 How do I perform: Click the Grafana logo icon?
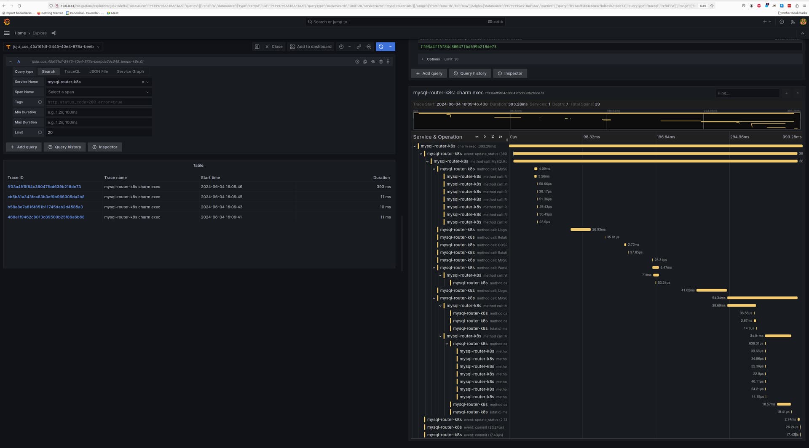point(7,22)
